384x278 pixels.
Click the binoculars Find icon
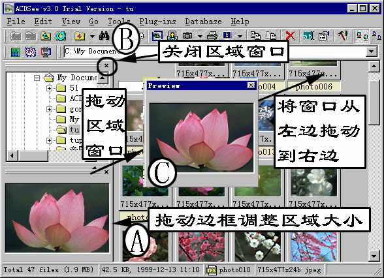pos(104,37)
